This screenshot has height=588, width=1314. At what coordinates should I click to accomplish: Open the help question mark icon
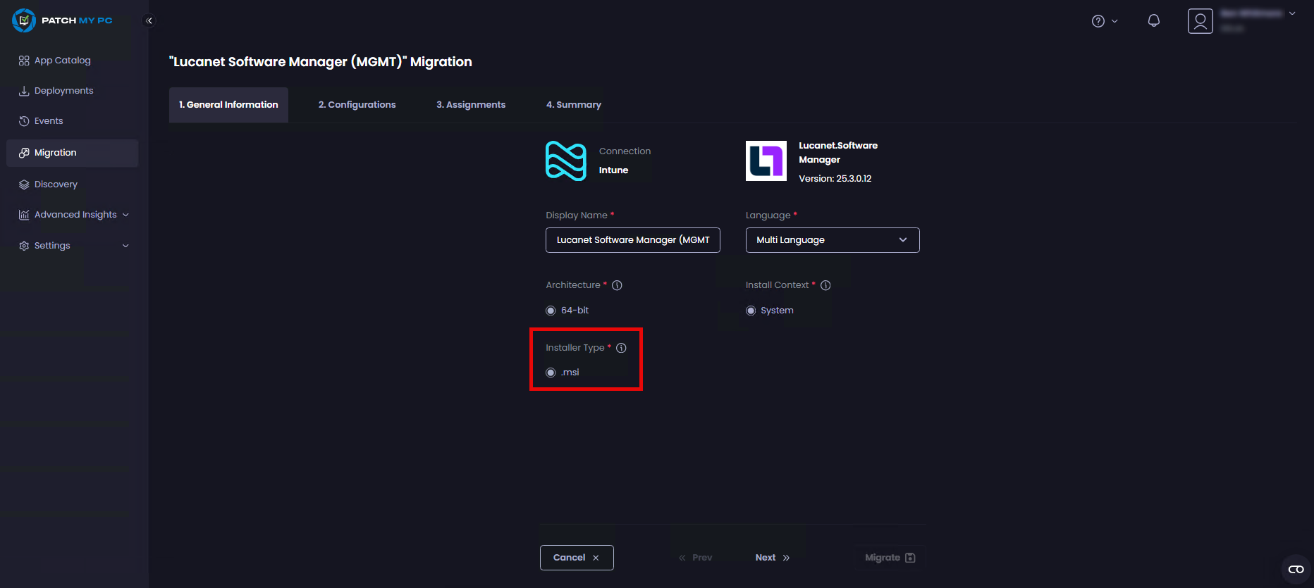pyautogui.click(x=1098, y=21)
